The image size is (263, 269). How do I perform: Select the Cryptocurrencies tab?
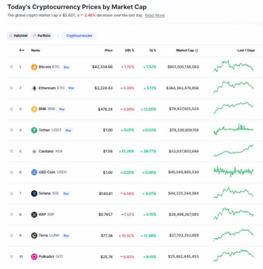pos(79,36)
